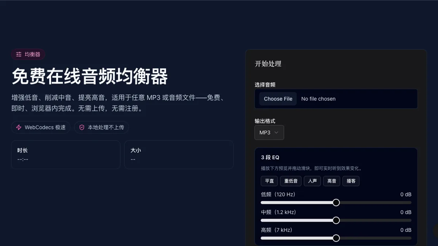Click the 时长 duration card

coord(66,155)
